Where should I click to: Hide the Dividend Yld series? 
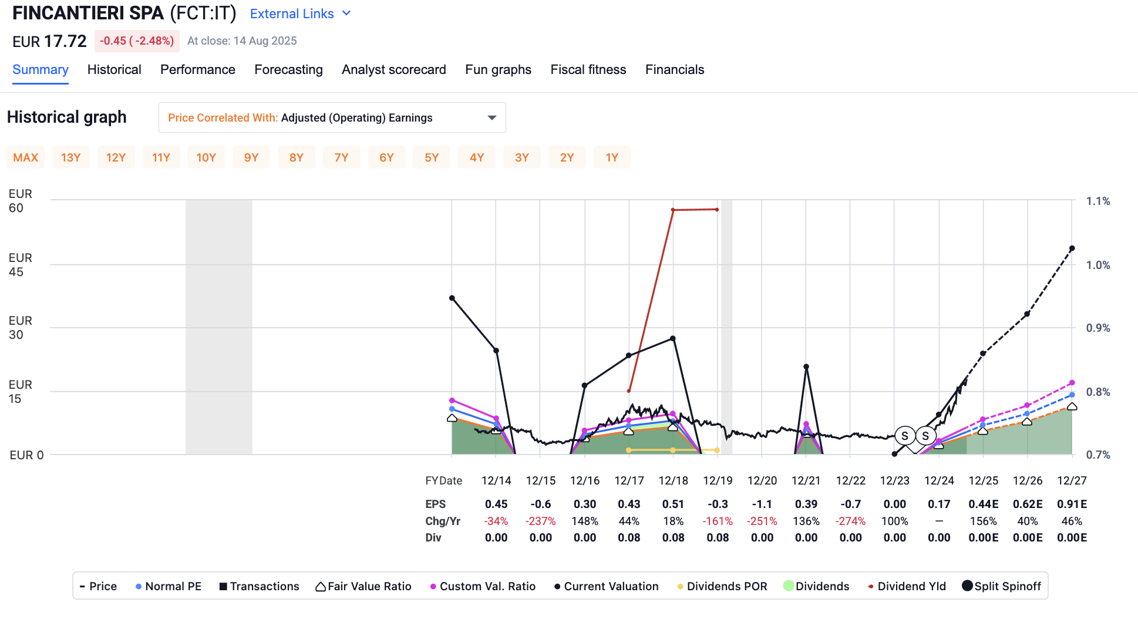point(907,587)
